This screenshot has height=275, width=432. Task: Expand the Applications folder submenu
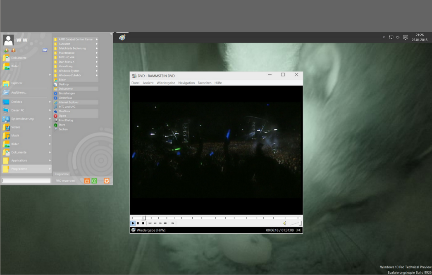click(50, 161)
